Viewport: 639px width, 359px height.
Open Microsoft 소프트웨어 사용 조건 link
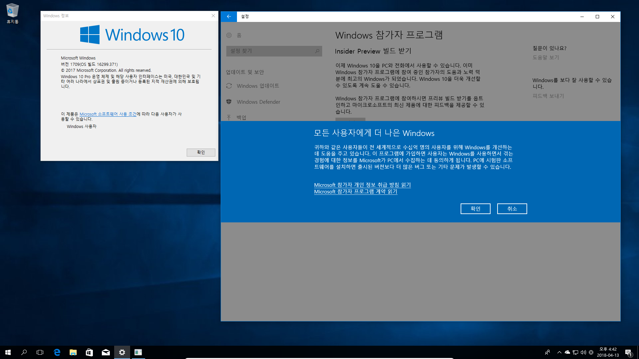[108, 114]
